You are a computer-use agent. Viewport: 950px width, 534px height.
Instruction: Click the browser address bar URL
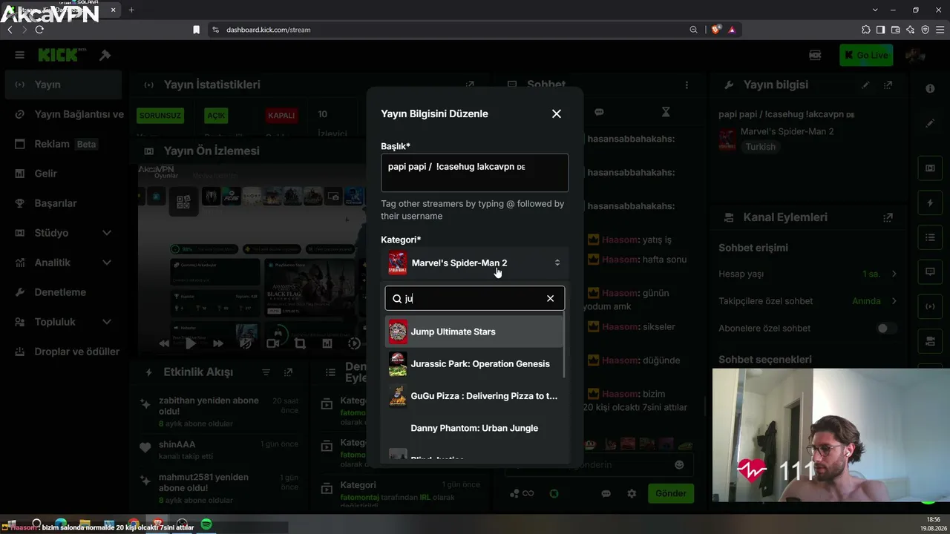coord(268,30)
